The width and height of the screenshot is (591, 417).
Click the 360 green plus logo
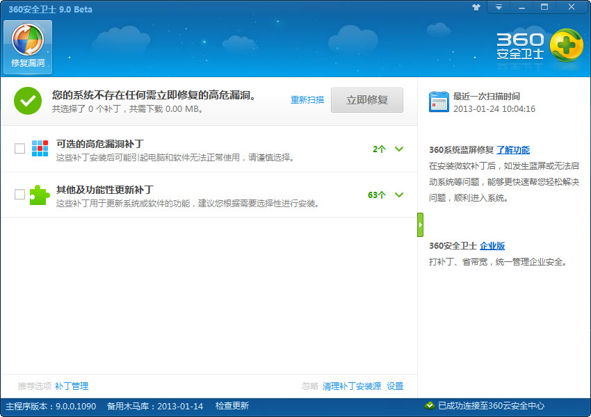[567, 45]
